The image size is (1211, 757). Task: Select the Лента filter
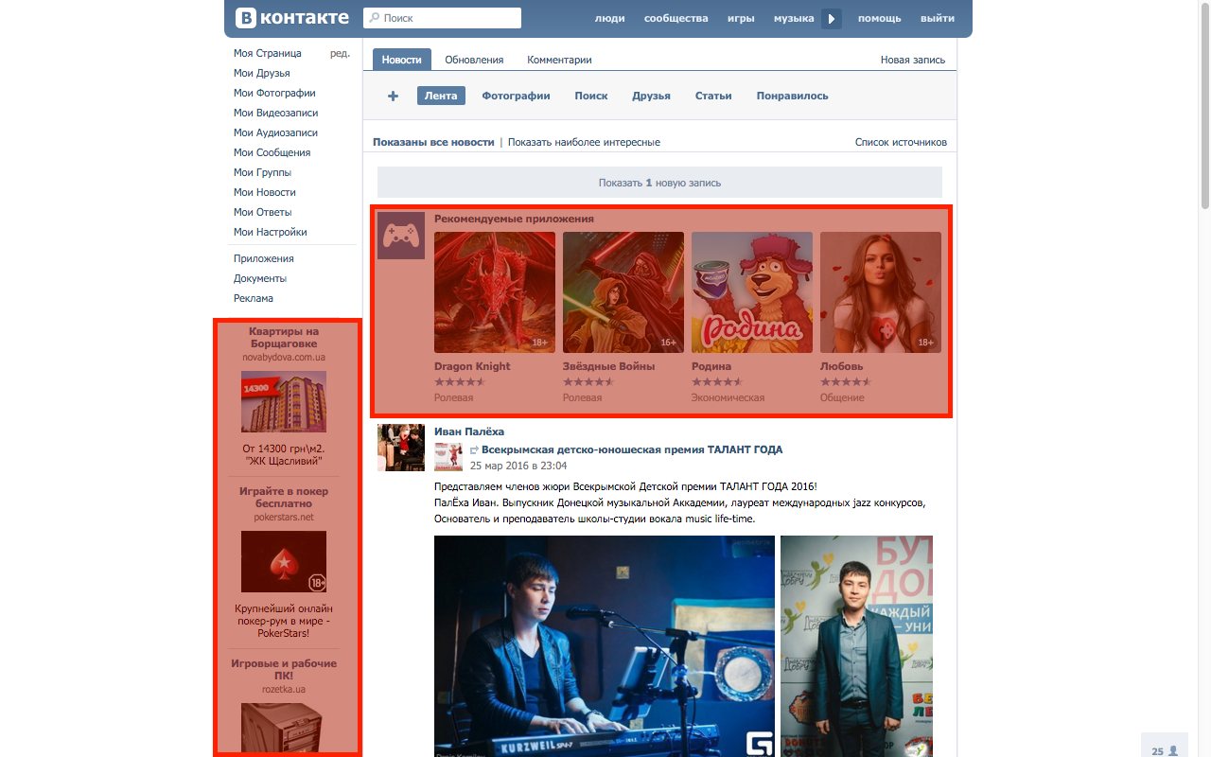441,96
